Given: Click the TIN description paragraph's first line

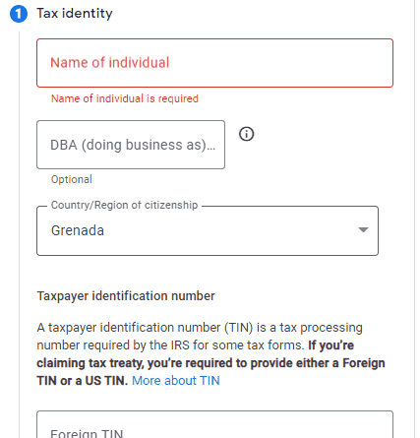Looking at the screenshot, I should (200, 328).
